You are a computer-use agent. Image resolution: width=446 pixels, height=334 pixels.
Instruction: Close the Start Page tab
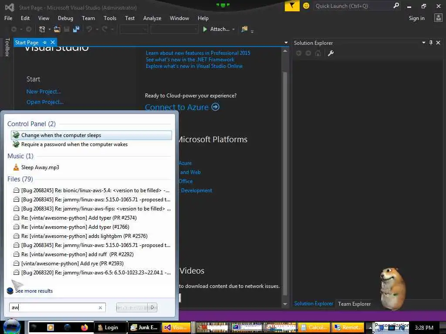coord(53,42)
